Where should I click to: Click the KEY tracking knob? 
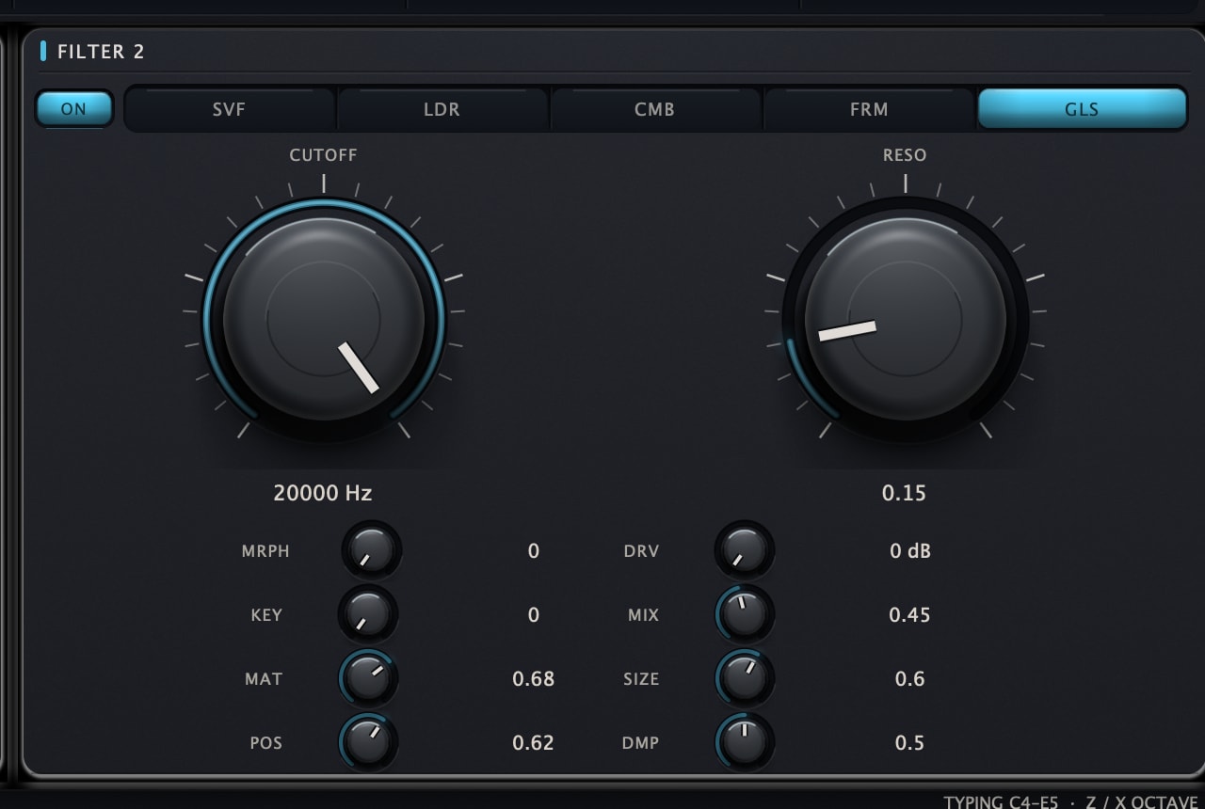(x=368, y=614)
